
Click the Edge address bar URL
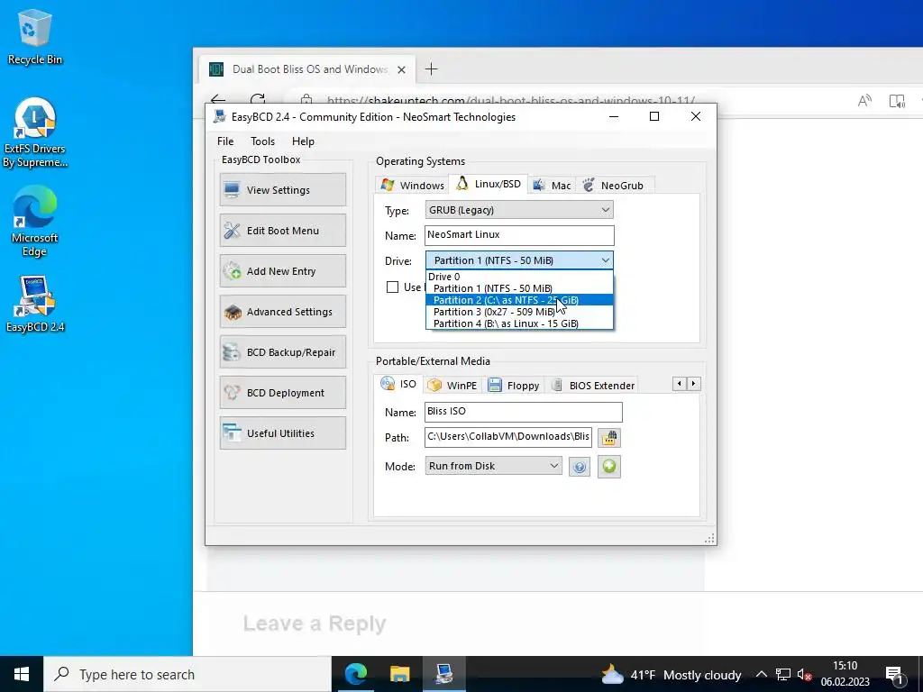click(x=511, y=101)
